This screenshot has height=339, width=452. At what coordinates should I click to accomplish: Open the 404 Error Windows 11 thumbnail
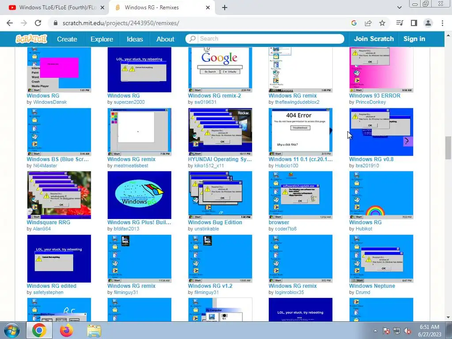(x=301, y=132)
